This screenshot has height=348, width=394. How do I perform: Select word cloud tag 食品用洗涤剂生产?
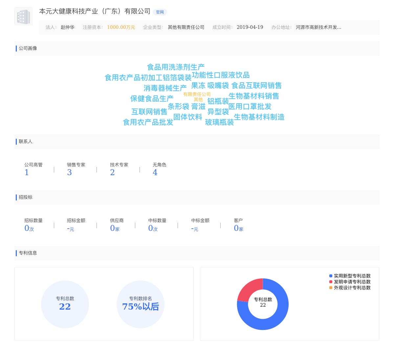pos(176,67)
